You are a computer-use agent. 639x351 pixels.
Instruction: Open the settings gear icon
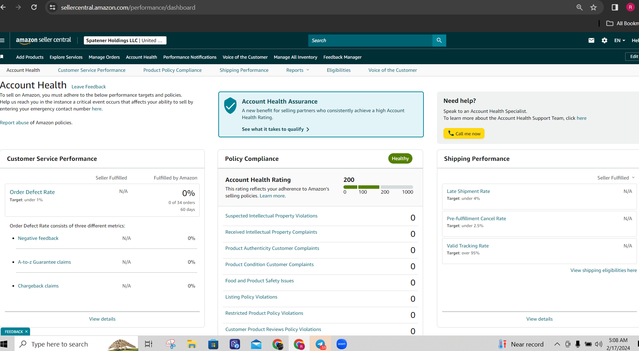click(x=605, y=40)
